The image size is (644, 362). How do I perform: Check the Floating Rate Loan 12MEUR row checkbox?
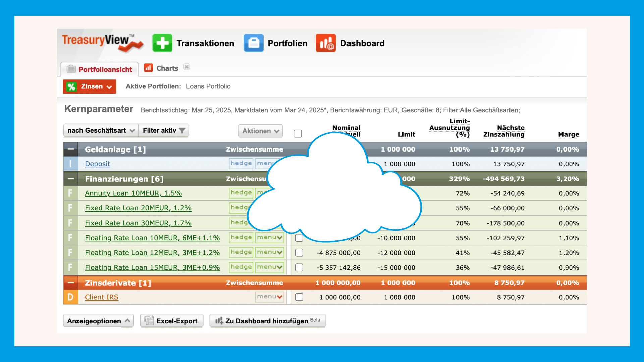coord(299,253)
